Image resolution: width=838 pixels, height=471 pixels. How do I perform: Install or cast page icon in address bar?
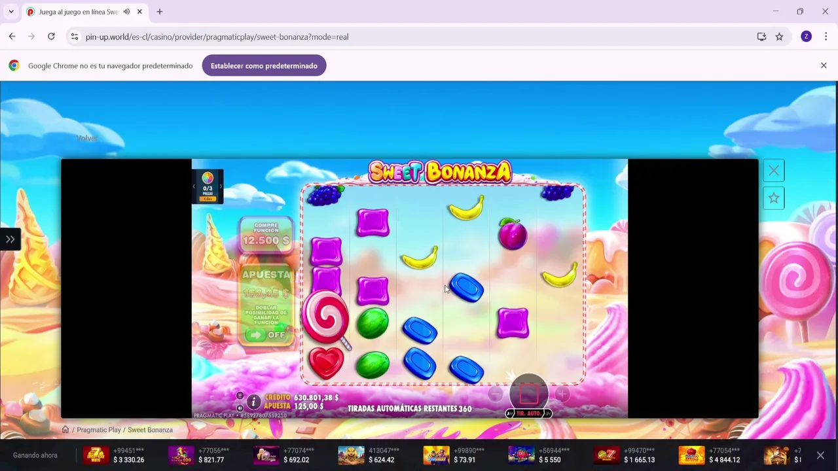pyautogui.click(x=761, y=37)
